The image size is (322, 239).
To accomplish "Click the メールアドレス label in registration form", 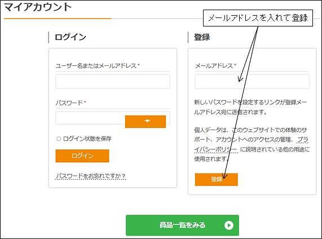I will point(214,66).
